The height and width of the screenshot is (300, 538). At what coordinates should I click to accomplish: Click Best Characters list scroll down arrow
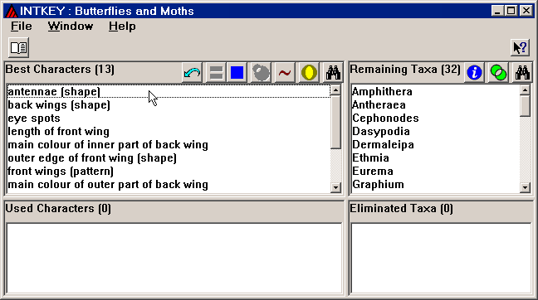coord(336,187)
